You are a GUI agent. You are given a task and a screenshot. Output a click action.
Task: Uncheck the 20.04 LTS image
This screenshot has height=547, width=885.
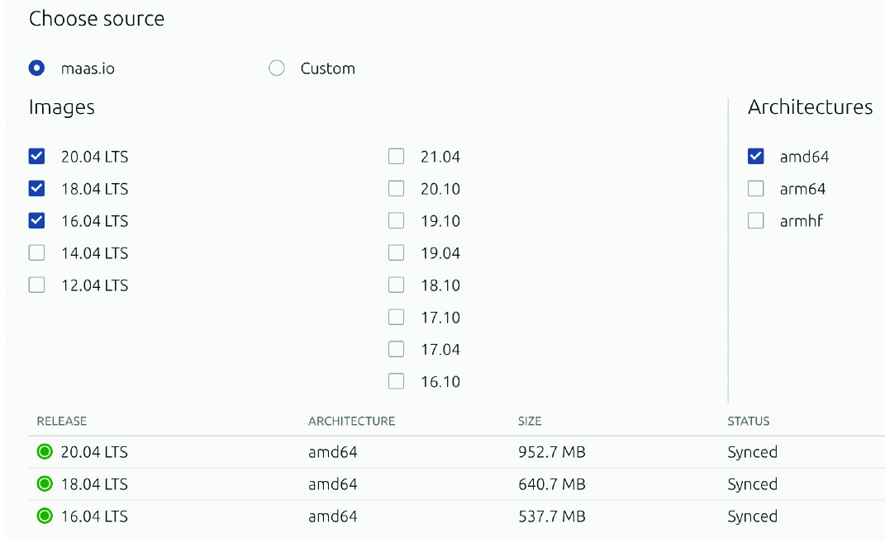(x=36, y=157)
